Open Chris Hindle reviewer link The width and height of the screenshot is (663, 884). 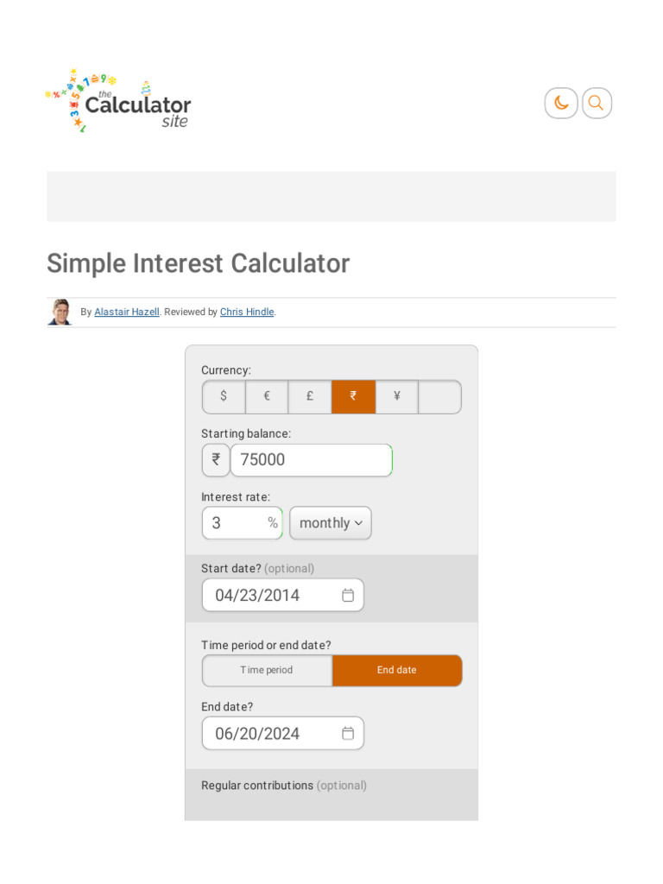tap(247, 312)
